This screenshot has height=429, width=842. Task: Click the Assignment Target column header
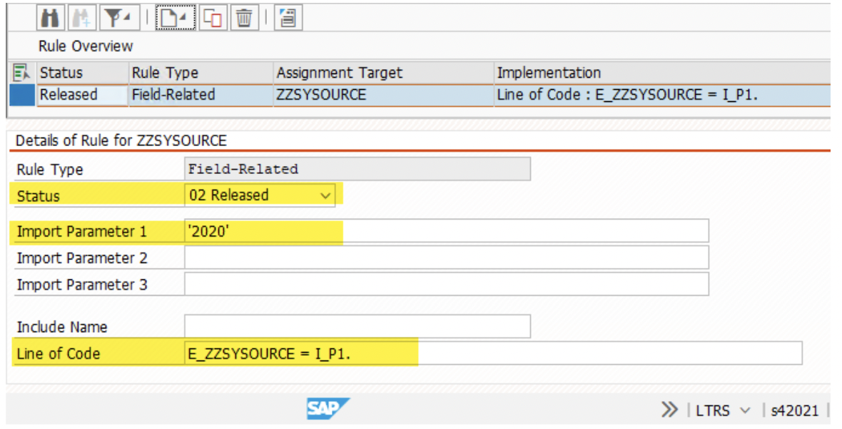click(x=383, y=73)
